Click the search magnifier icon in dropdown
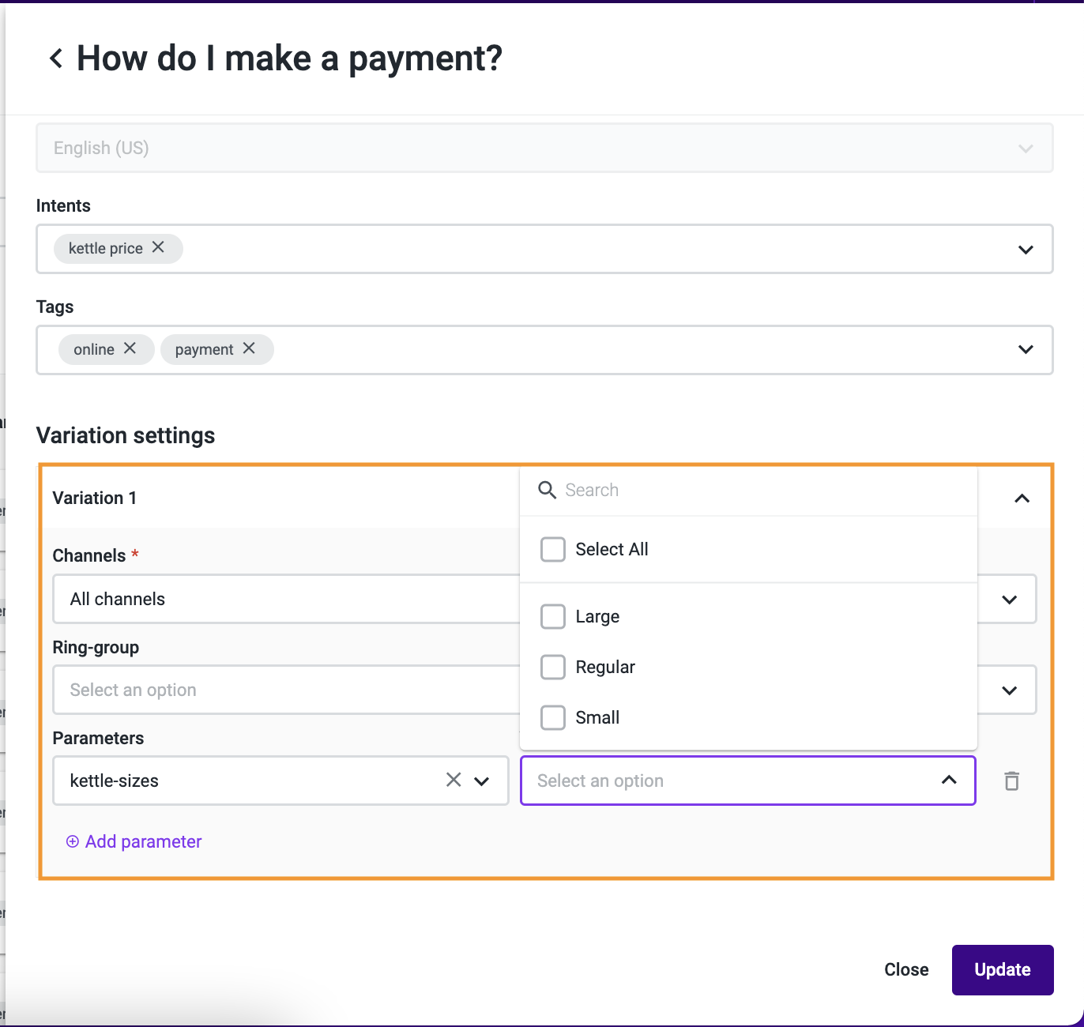 click(547, 490)
